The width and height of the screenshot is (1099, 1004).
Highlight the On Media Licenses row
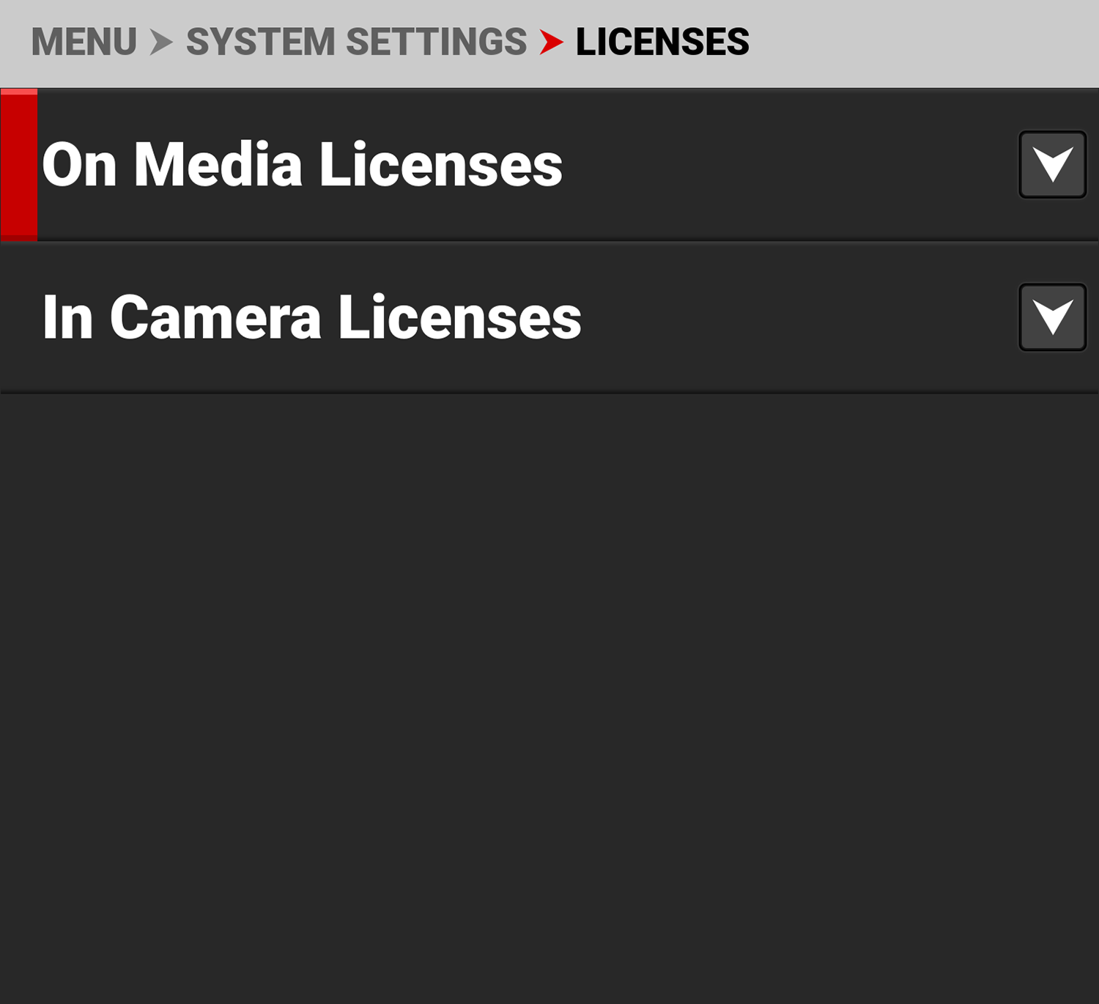click(733, 165)
